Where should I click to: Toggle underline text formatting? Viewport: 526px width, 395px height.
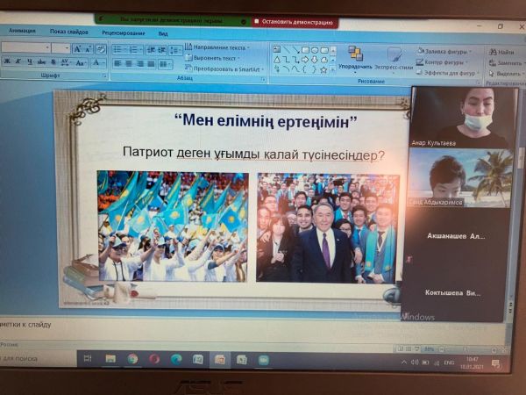coord(29,62)
